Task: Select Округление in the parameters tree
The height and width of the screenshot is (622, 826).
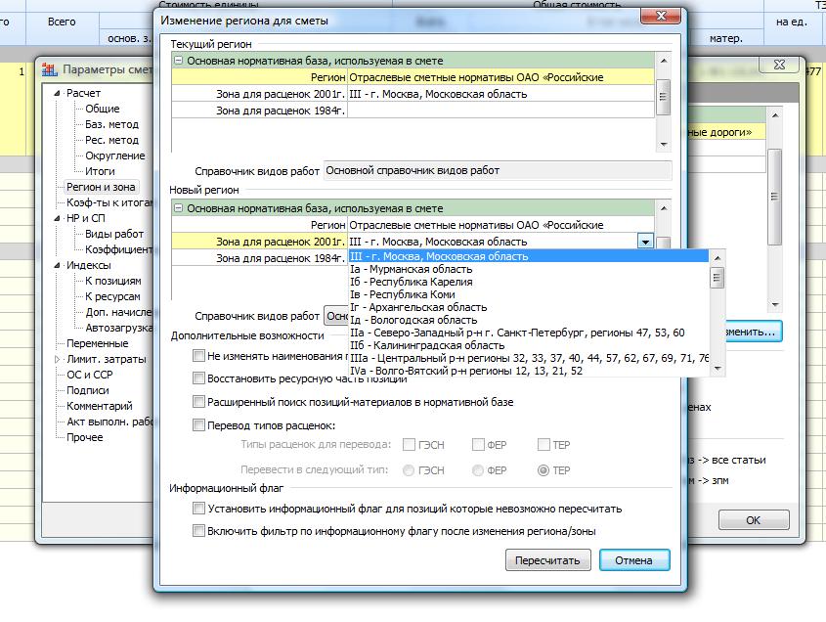Action: click(114, 155)
